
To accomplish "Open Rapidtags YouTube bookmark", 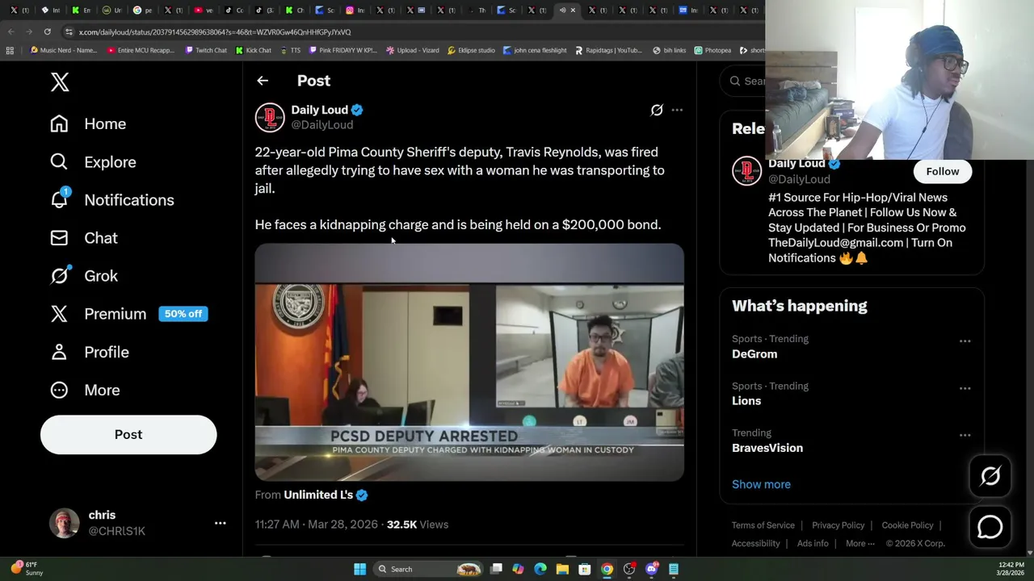I will [608, 50].
